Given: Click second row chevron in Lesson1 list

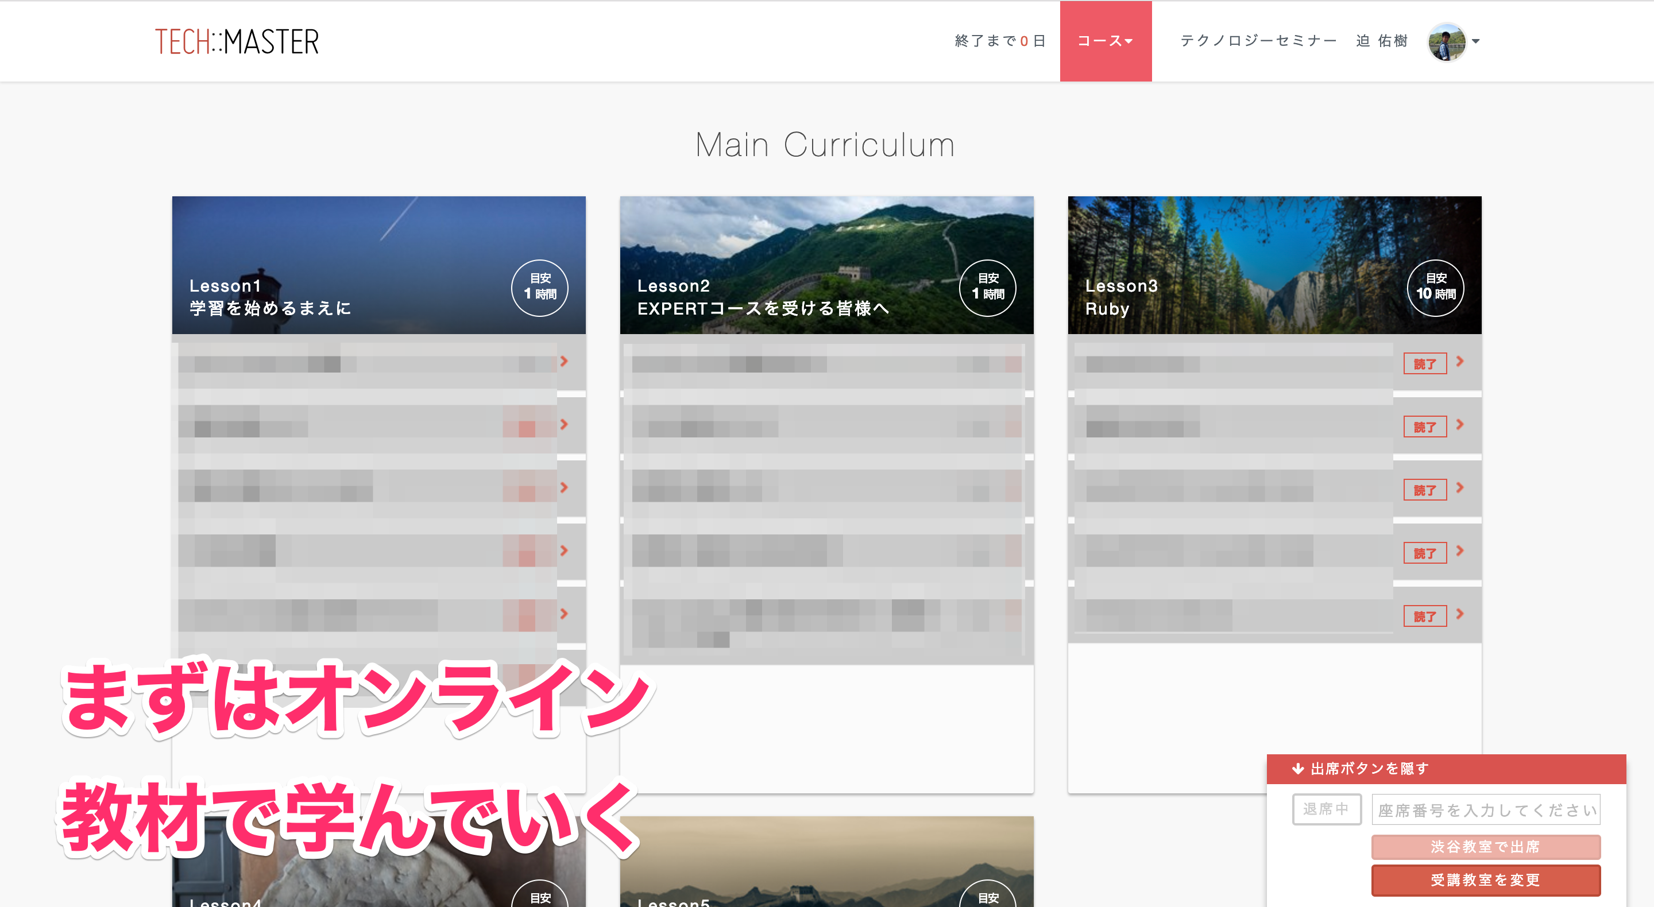Looking at the screenshot, I should (564, 424).
